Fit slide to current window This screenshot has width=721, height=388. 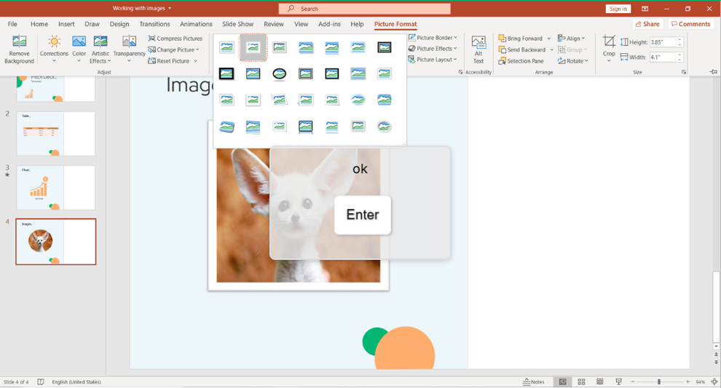(714, 382)
